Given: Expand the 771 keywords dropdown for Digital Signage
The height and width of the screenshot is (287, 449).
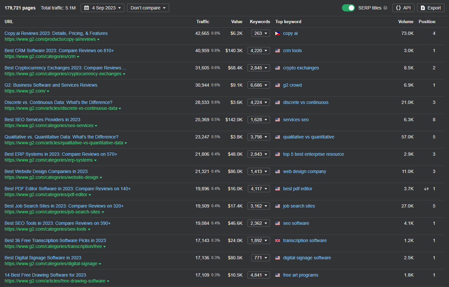Looking at the screenshot, I should pyautogui.click(x=261, y=258).
